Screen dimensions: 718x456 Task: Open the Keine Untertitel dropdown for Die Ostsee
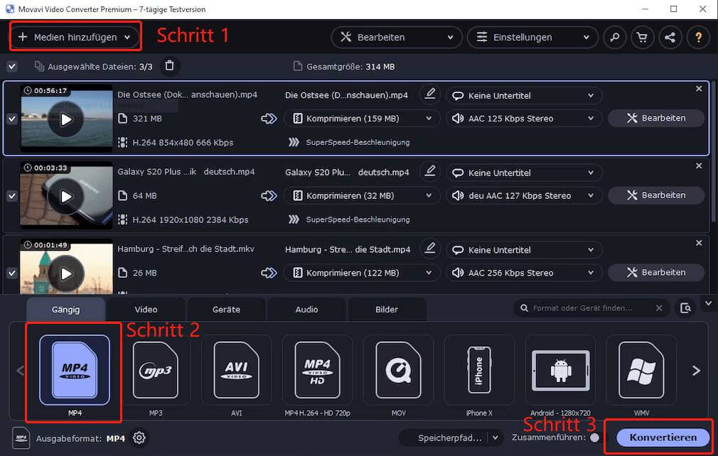pyautogui.click(x=524, y=95)
